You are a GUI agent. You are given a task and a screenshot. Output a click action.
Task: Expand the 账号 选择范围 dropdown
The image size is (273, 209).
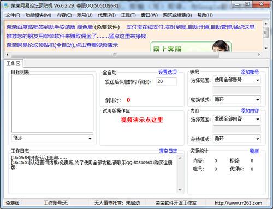pos(258,80)
